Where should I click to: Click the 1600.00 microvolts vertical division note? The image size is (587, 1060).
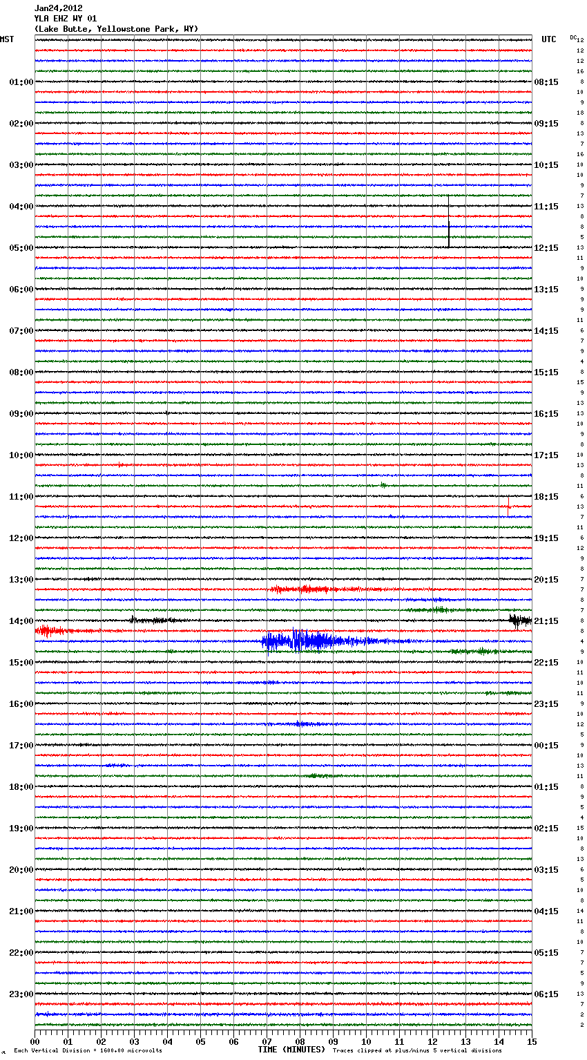(88, 1050)
